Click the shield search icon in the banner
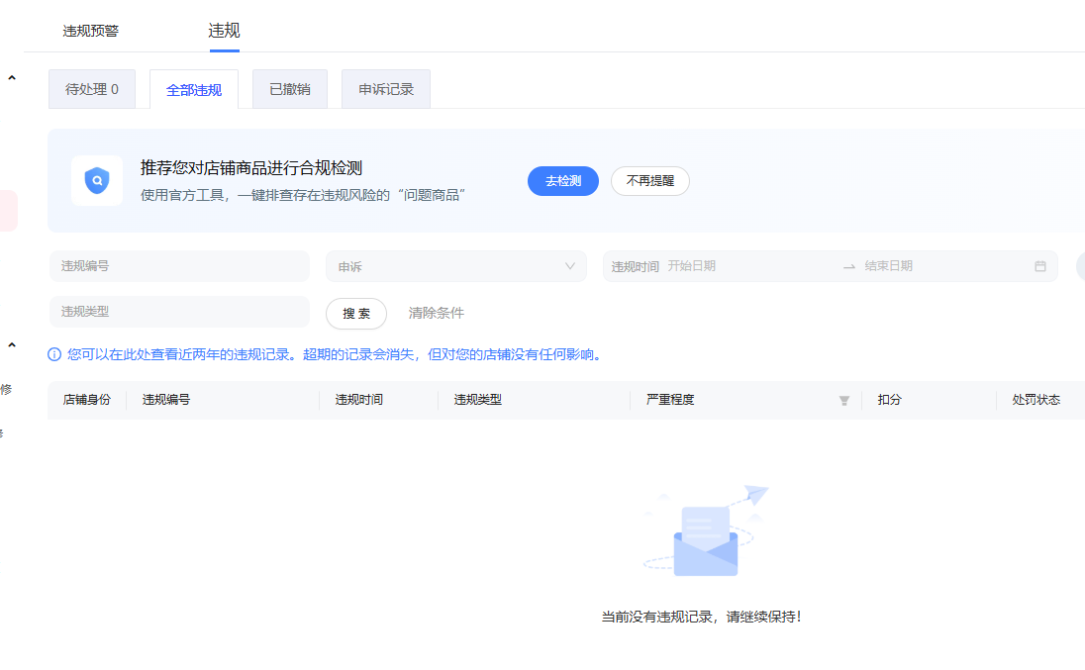This screenshot has width=1085, height=670. (x=97, y=180)
